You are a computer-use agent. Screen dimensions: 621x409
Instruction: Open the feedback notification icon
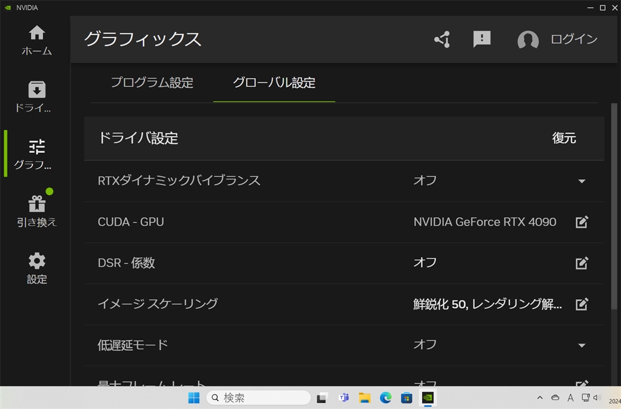482,39
